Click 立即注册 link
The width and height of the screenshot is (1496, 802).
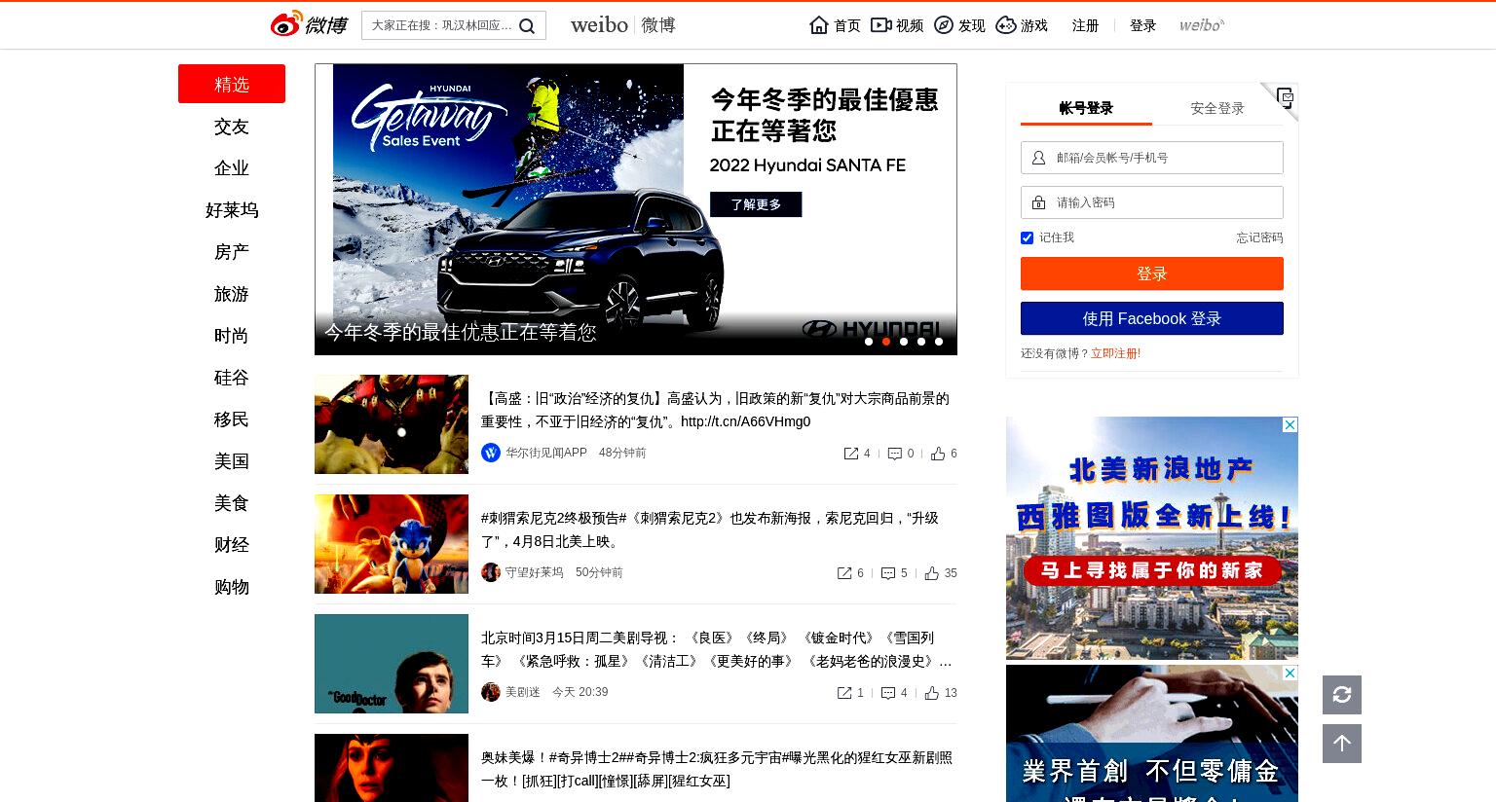1115,353
